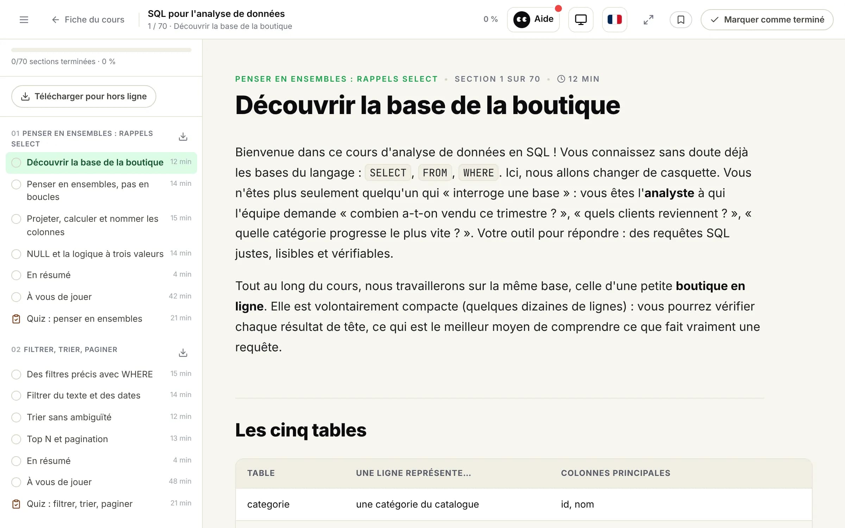This screenshot has height=528, width=845.
Task: Toggle completion circle for Projeter, calculer et nommer
Action: pyautogui.click(x=16, y=219)
